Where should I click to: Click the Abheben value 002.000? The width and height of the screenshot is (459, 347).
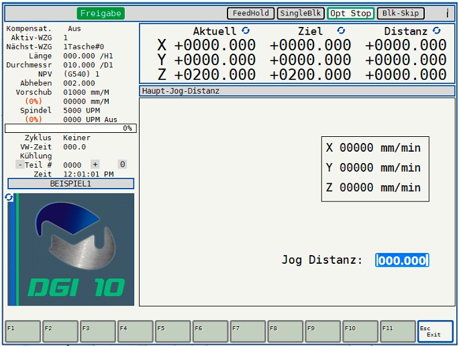click(79, 83)
